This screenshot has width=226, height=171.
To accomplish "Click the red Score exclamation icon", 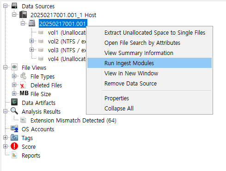I will coord(14,146).
